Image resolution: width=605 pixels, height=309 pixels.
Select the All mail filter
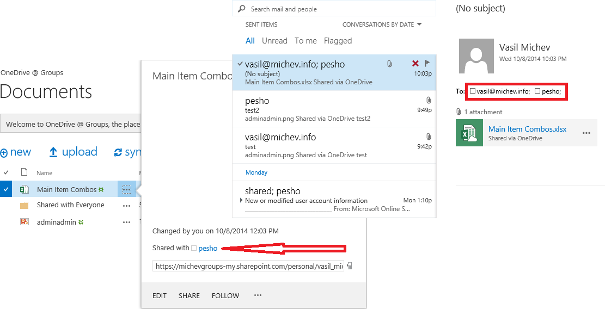coord(250,41)
